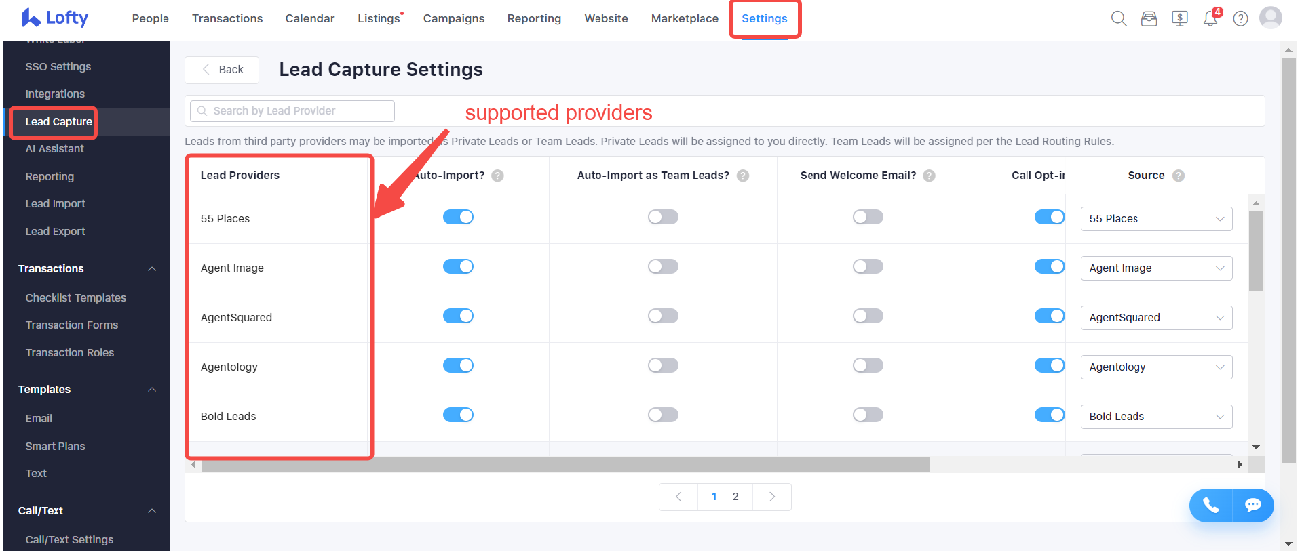The image size is (1302, 557).
Task: Open Integrations in sidebar
Action: pyautogui.click(x=55, y=94)
